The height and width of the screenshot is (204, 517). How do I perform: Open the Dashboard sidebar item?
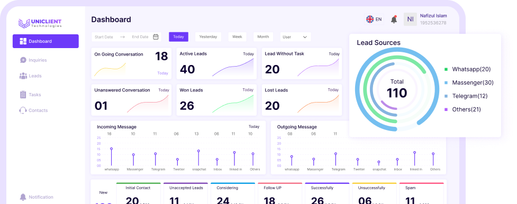pyautogui.click(x=46, y=41)
